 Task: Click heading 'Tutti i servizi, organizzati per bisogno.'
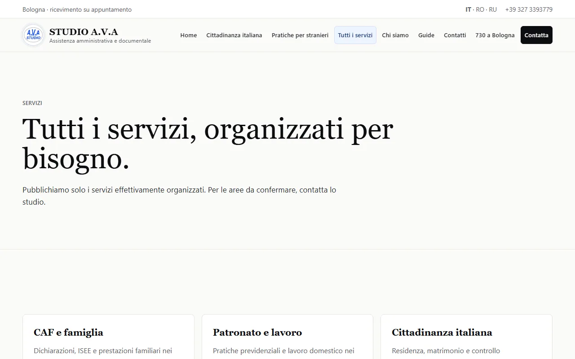[x=208, y=144]
